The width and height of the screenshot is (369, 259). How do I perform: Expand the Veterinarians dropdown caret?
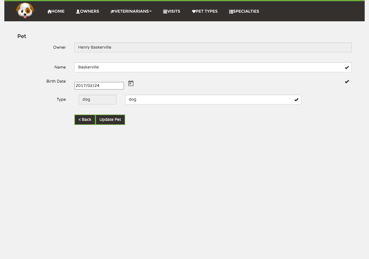150,11
